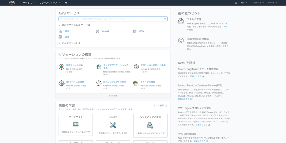Click the AWS IoT device connect icon
286x143 pixels.
[61, 83]
